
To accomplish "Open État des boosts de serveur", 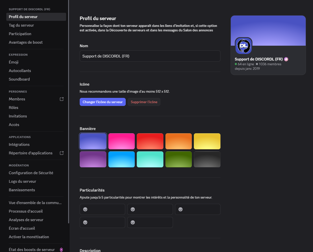I will (x=36, y=249).
